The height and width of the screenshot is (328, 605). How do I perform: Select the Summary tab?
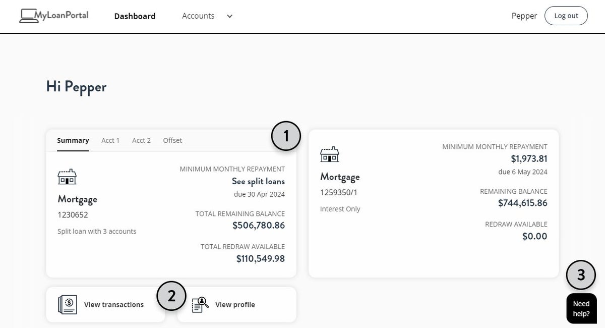point(73,140)
